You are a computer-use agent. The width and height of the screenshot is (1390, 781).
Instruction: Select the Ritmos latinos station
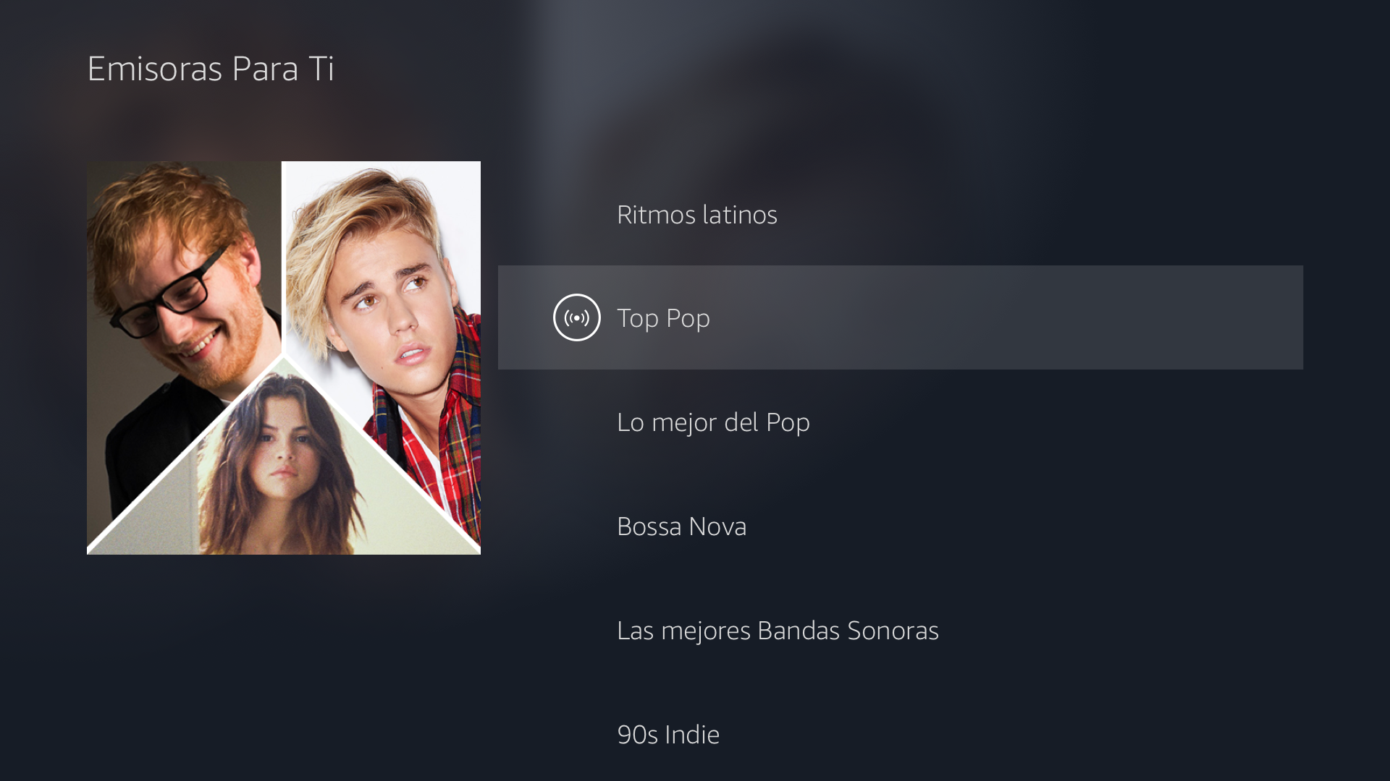pyautogui.click(x=696, y=215)
